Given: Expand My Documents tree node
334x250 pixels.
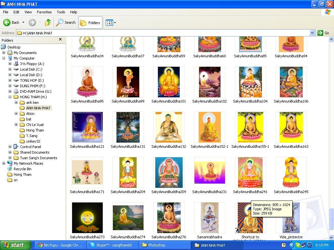Looking at the screenshot, I should (x=4, y=52).
